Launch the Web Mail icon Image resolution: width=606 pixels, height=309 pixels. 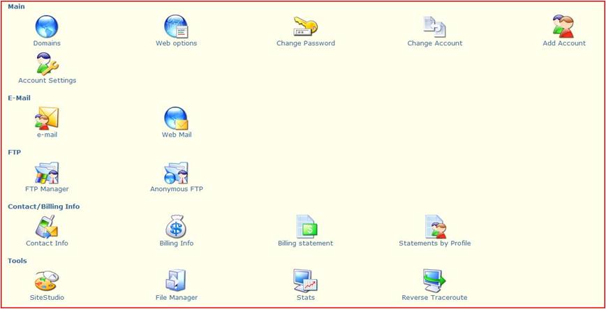(x=176, y=119)
